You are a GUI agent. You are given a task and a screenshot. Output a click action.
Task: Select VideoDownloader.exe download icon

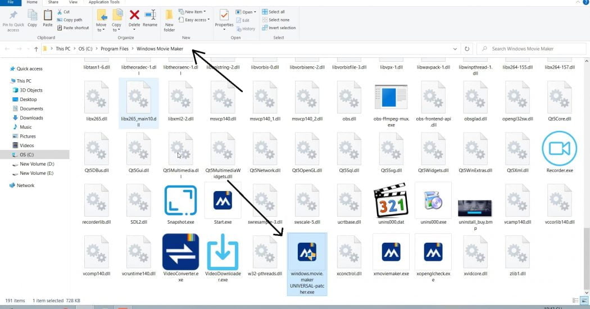point(223,252)
